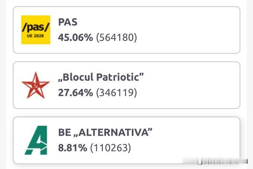Open the PAS party name heading

(x=68, y=22)
